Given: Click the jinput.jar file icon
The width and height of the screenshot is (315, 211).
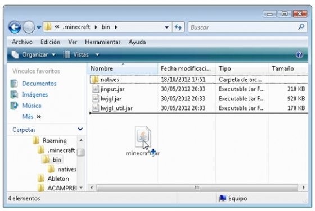Looking at the screenshot, I should pyautogui.click(x=96, y=89).
